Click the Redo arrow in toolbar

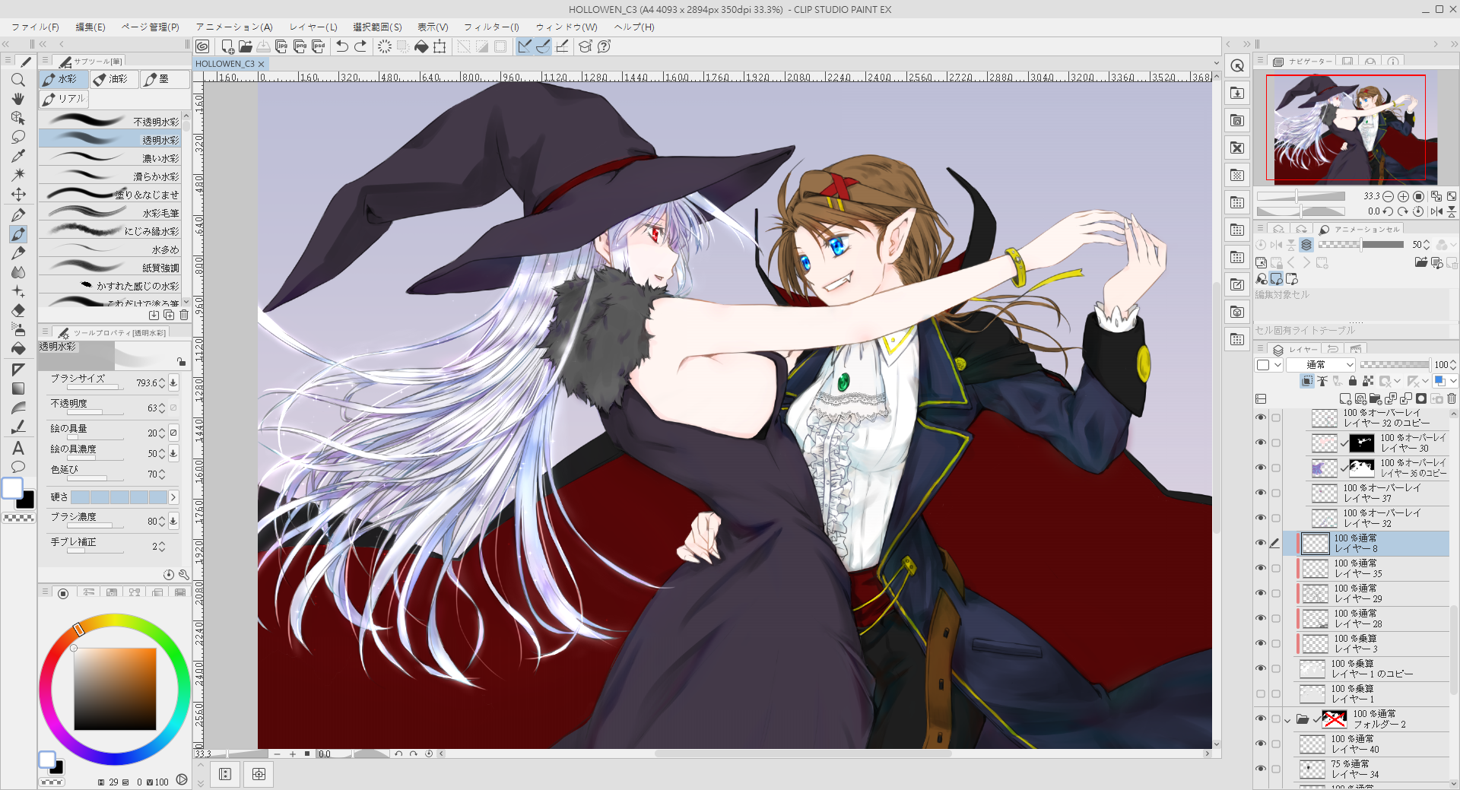(x=360, y=46)
